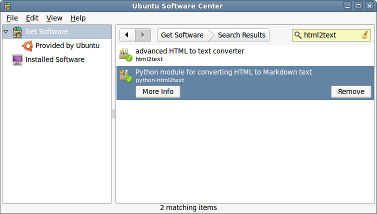
Task: Click the Ubuntu Software Center title bar icon
Action: coord(7,6)
